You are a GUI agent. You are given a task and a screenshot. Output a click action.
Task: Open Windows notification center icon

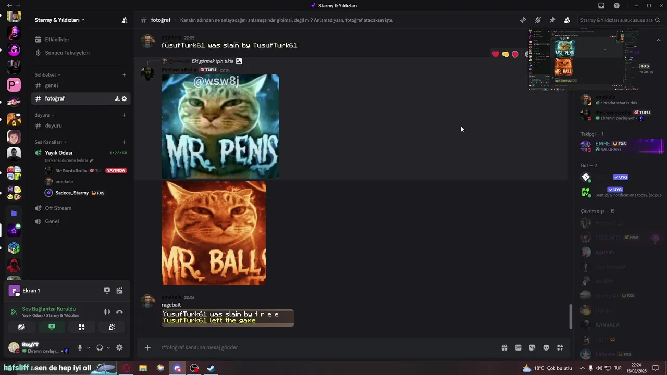click(656, 368)
